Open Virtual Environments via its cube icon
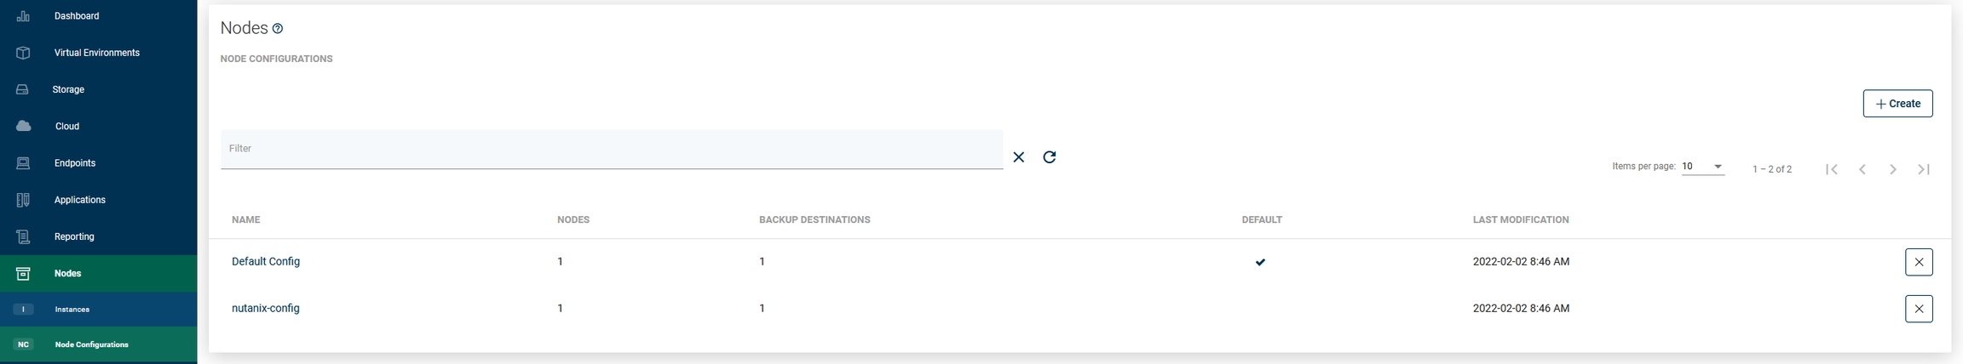Screen dimensions: 1963x364 [x=23, y=53]
